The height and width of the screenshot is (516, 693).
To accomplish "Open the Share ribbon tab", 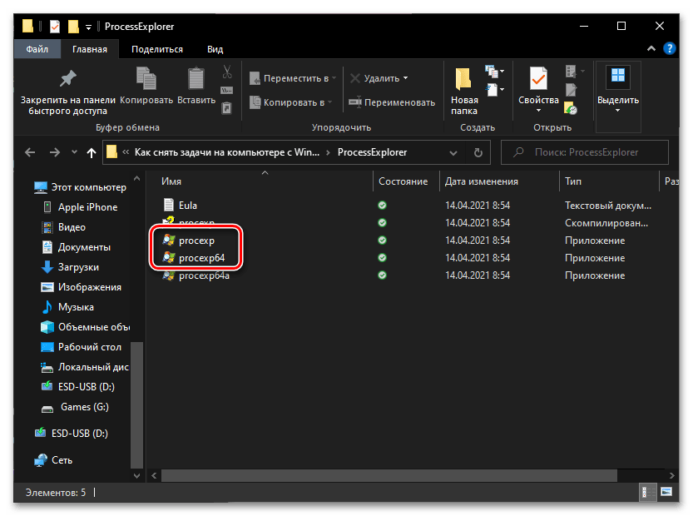I will coord(157,49).
